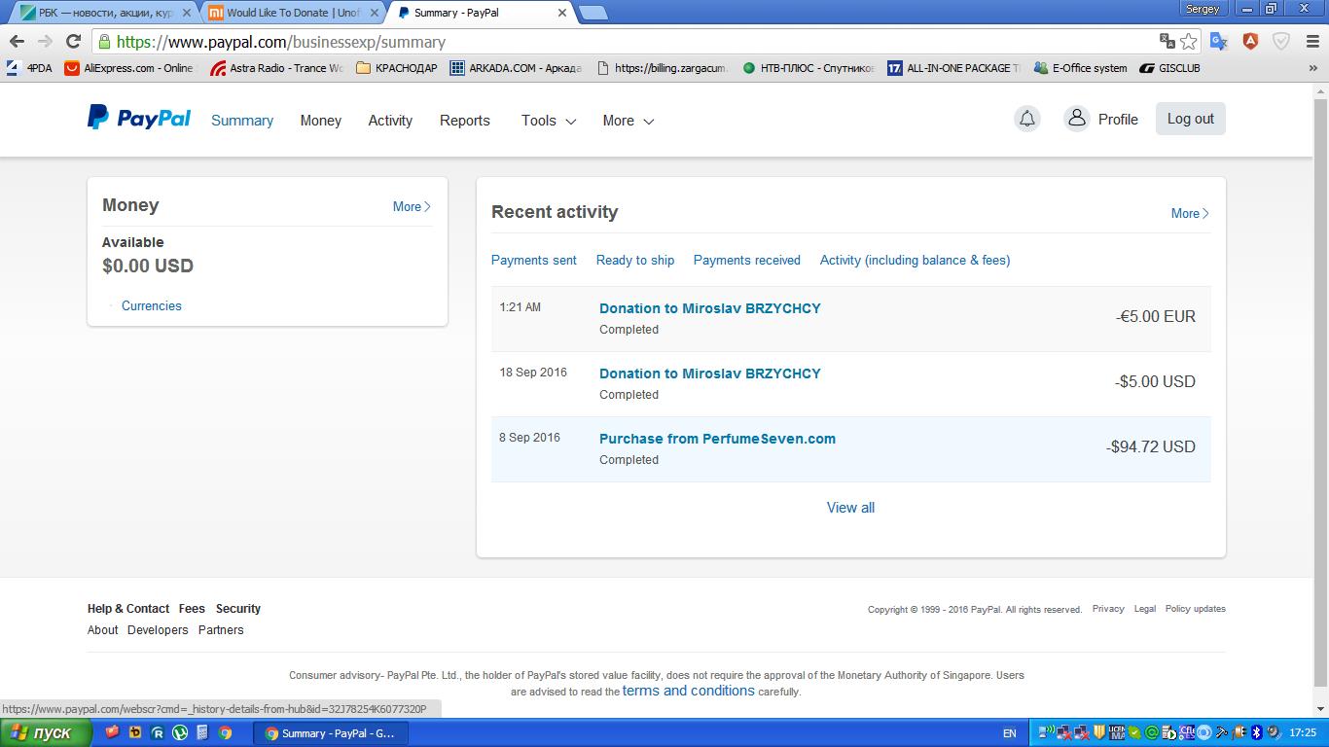The height and width of the screenshot is (747, 1329).
Task: Open the terms and conditions link
Action: tap(689, 691)
